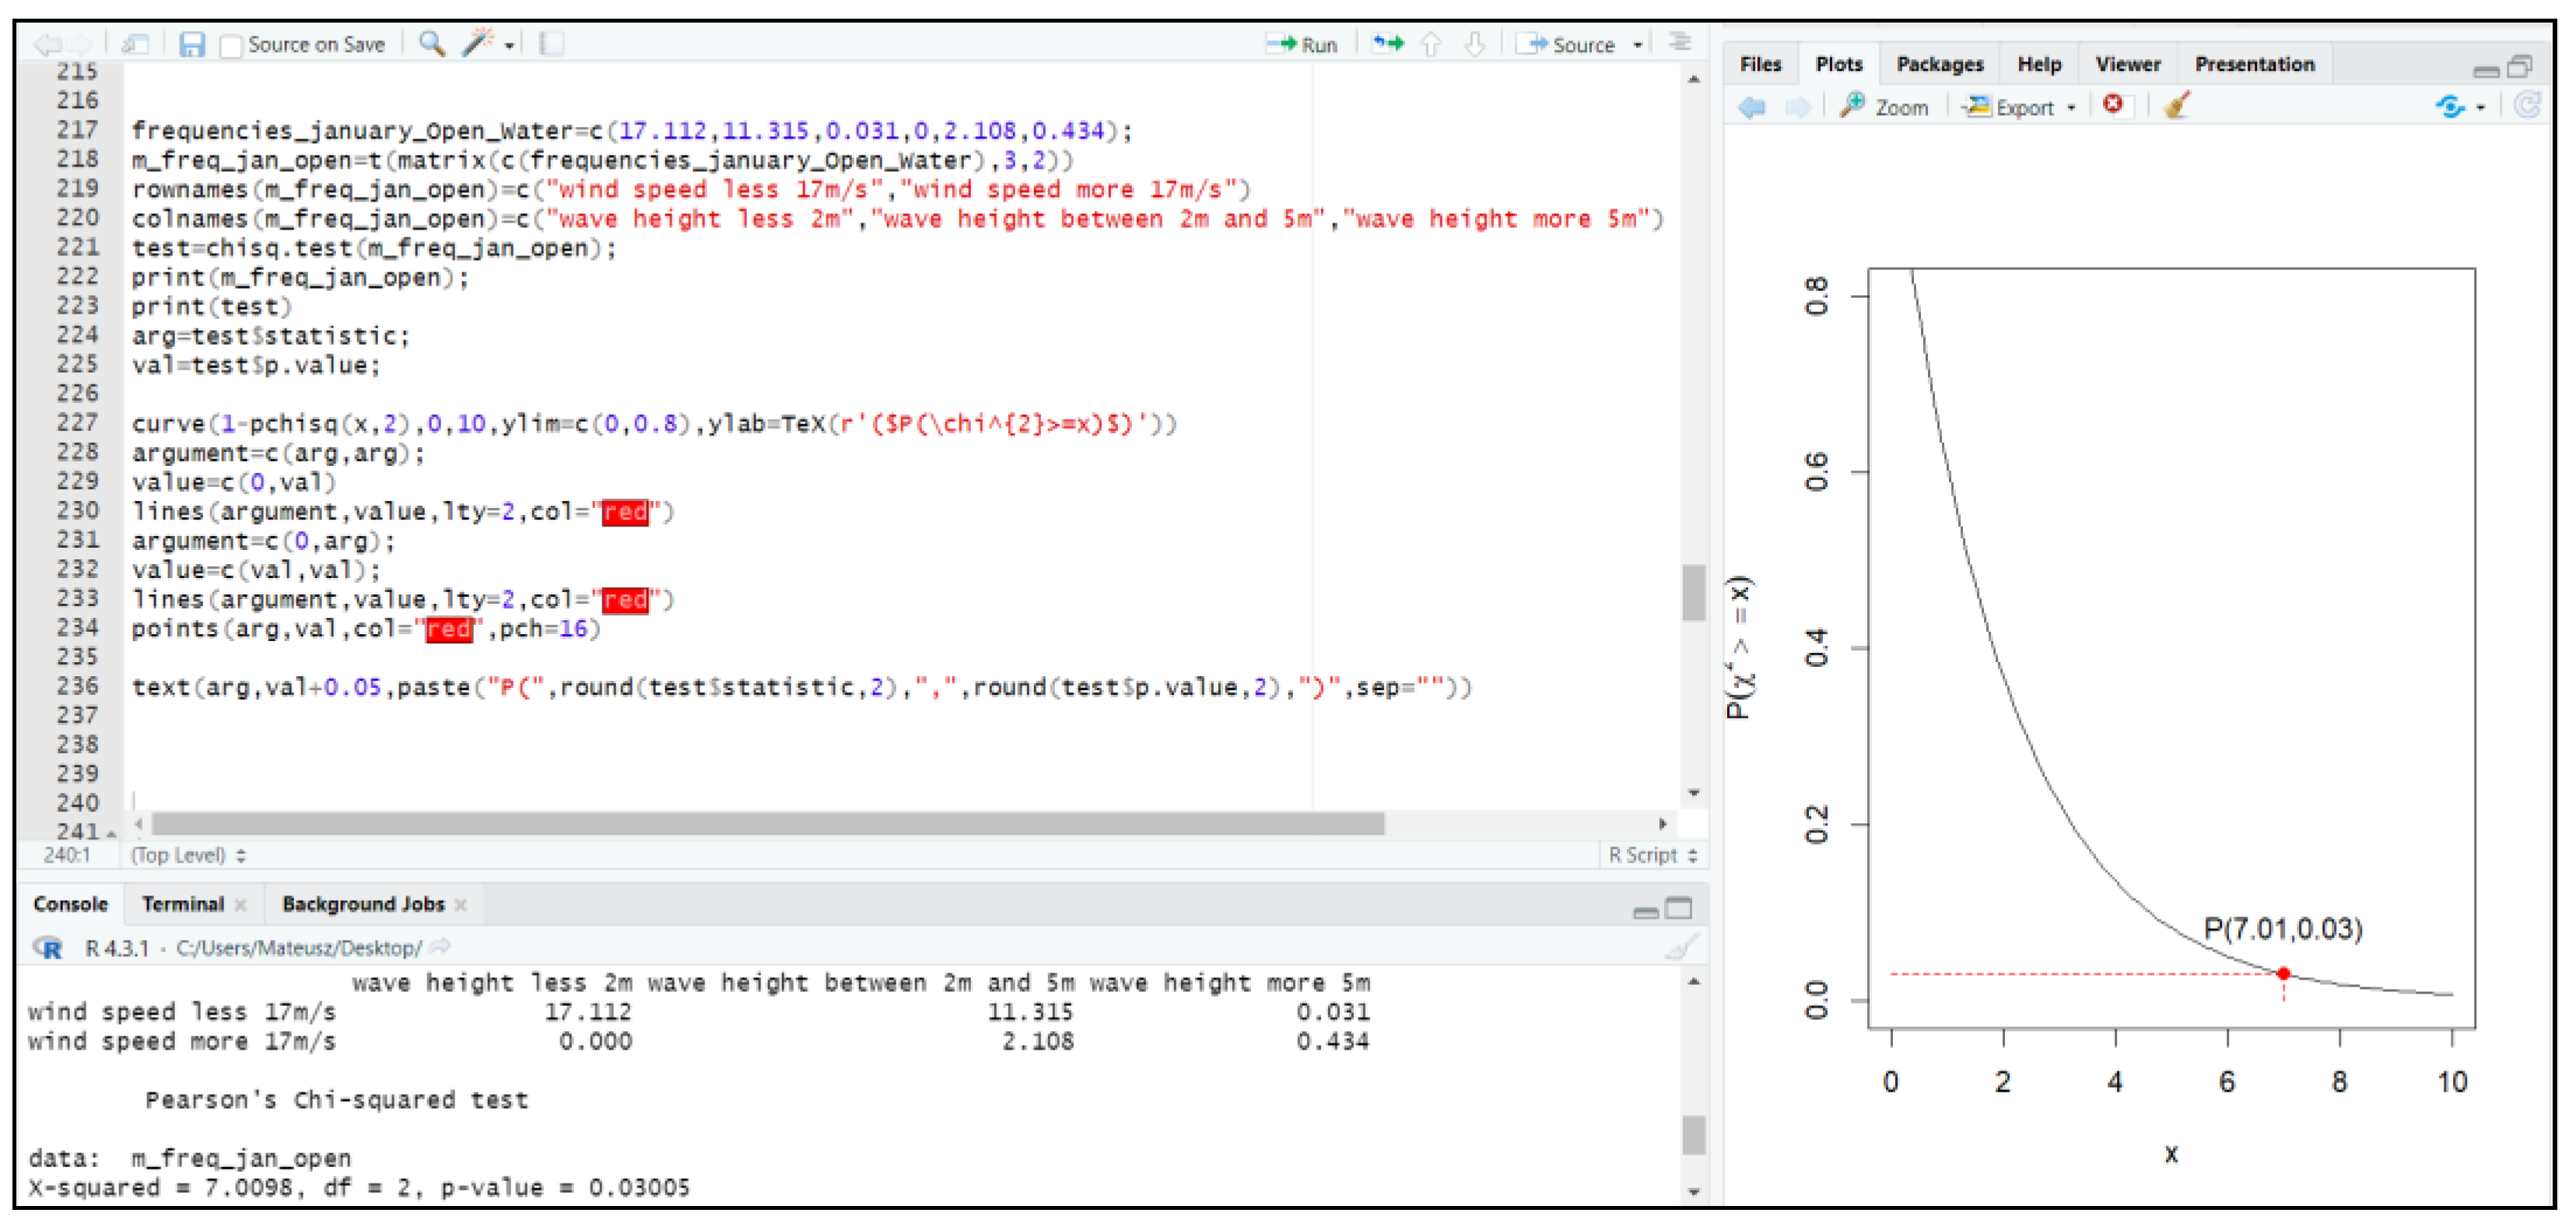Open the (Top Level) scope selector
The image size is (2576, 1227).
(x=187, y=855)
